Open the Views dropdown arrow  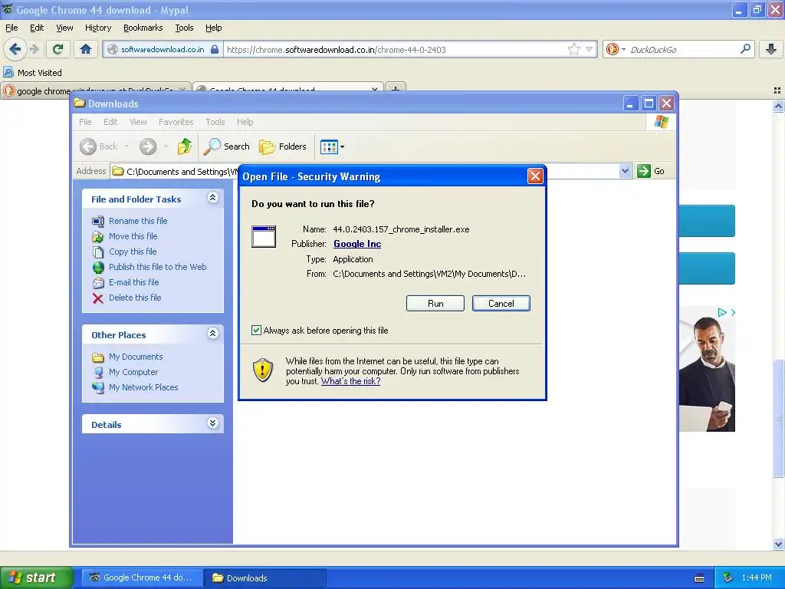(x=342, y=146)
